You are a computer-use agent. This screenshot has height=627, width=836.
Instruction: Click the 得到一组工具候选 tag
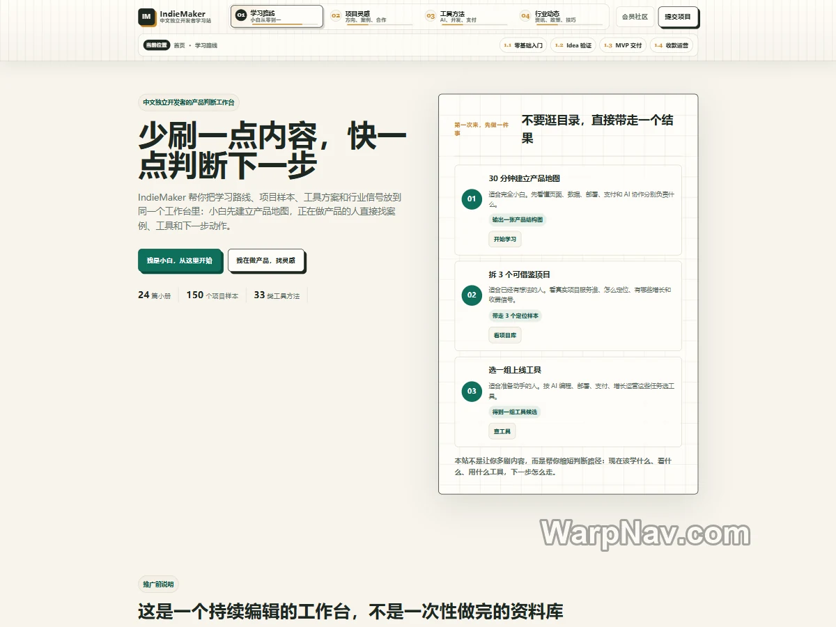point(515,412)
